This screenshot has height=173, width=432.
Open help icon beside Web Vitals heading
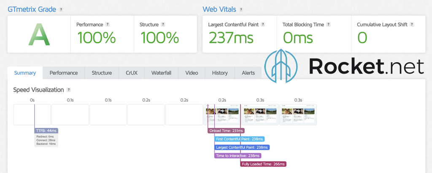(241, 10)
